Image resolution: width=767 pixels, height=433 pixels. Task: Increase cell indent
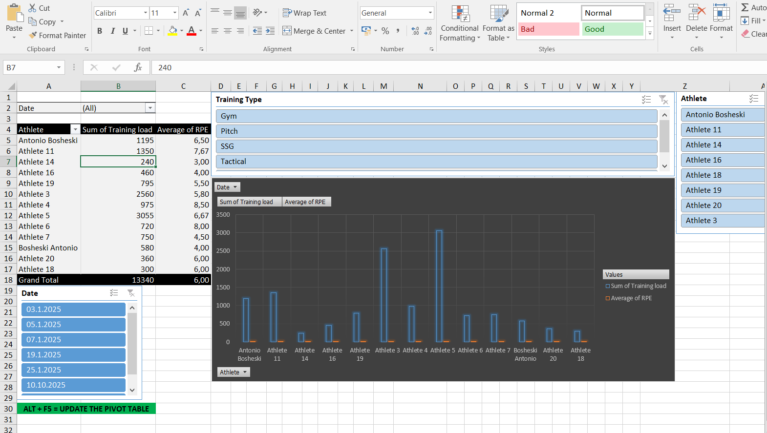(270, 31)
